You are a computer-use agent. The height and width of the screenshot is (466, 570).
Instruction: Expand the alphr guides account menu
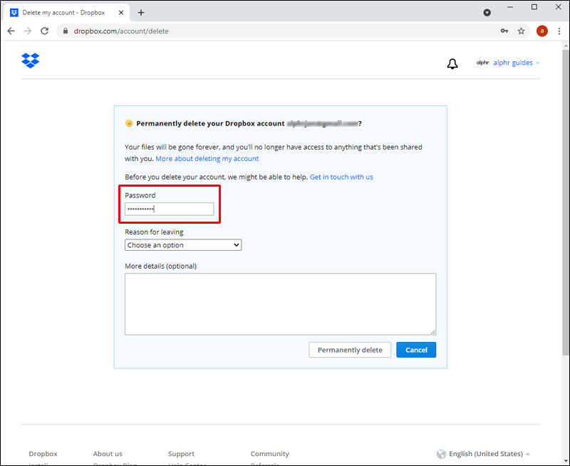coord(516,63)
